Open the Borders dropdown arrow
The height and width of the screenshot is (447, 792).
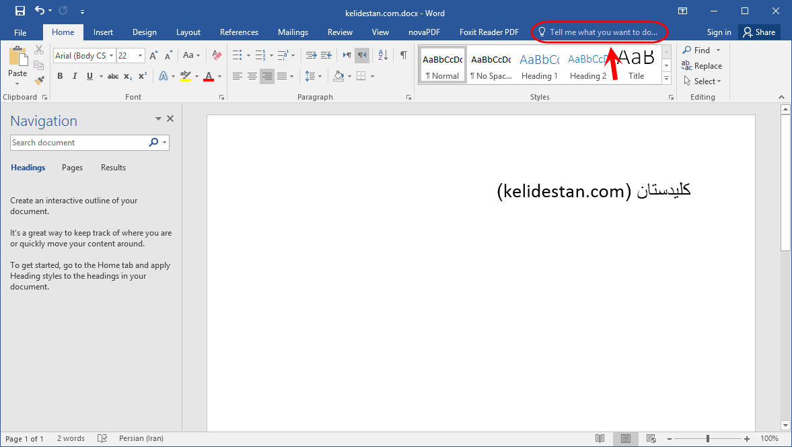[x=372, y=76]
